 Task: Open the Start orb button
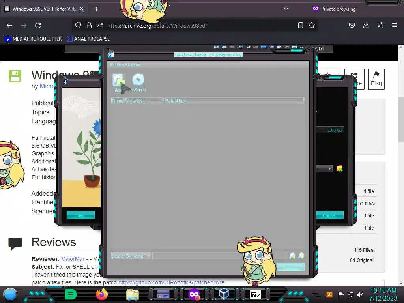pos(10,294)
